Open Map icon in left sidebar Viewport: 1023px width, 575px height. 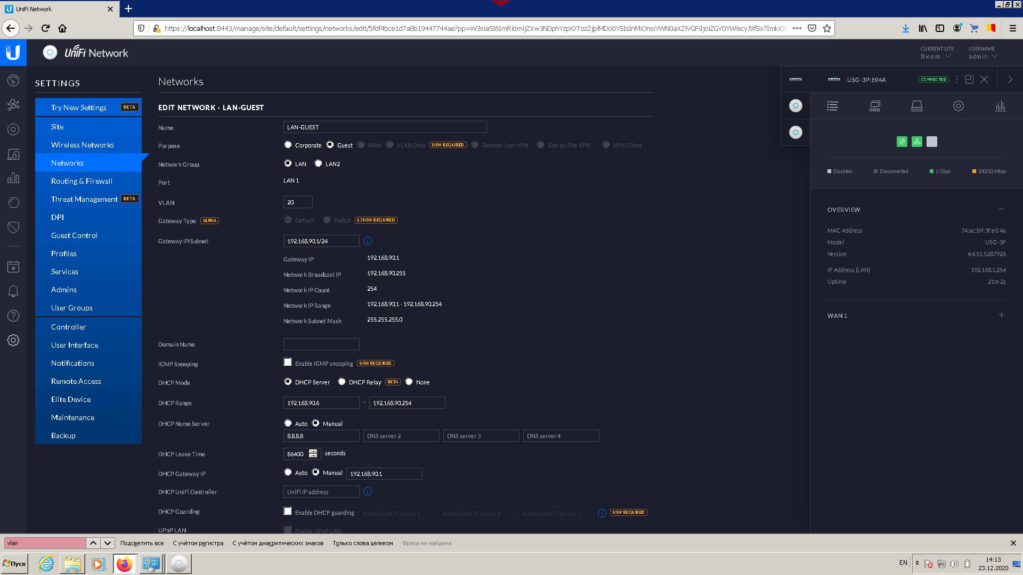[x=13, y=129]
